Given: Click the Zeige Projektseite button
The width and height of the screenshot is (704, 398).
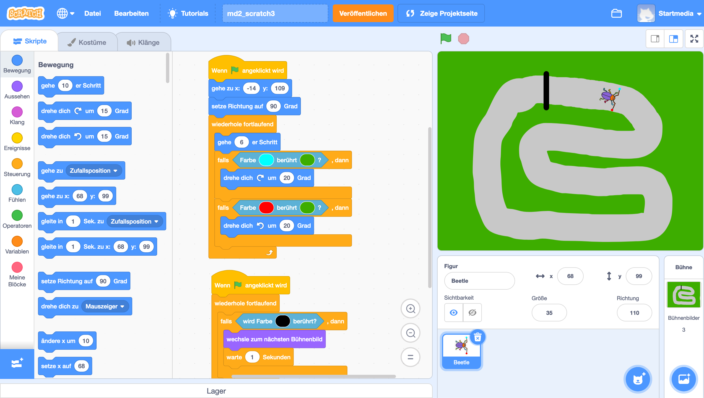Looking at the screenshot, I should click(441, 13).
